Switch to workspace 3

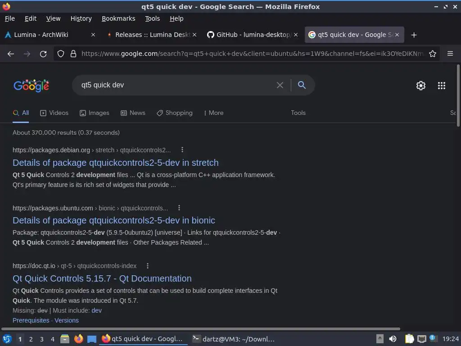(42, 339)
